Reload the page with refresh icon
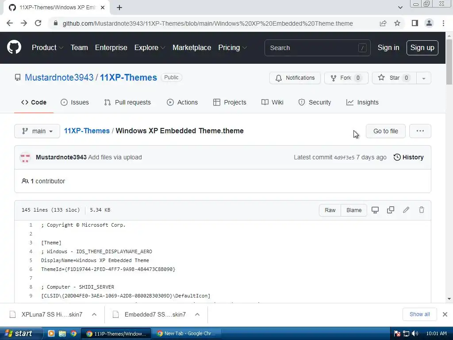This screenshot has height=340, width=453. 38,23
